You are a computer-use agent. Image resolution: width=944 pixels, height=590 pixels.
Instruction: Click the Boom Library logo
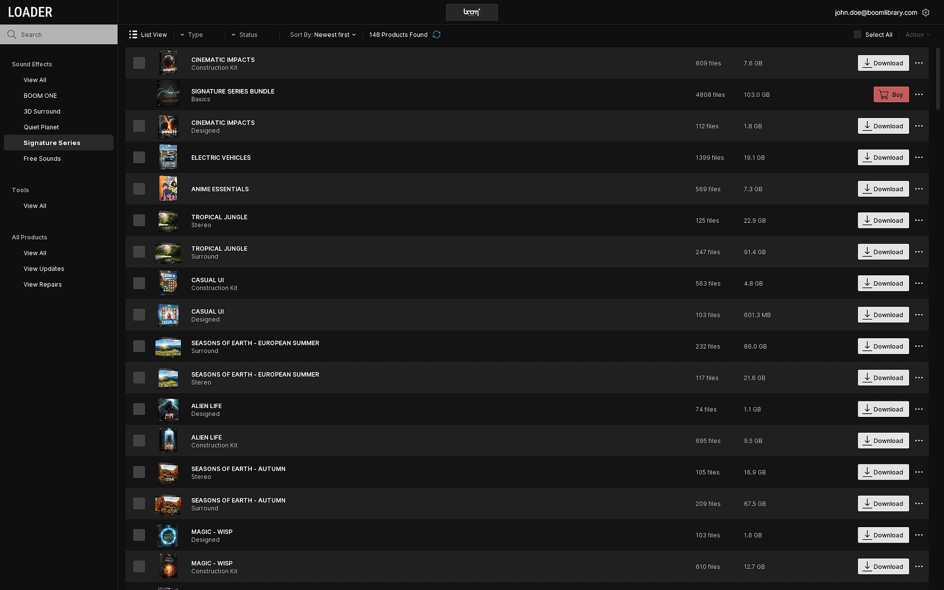point(471,12)
